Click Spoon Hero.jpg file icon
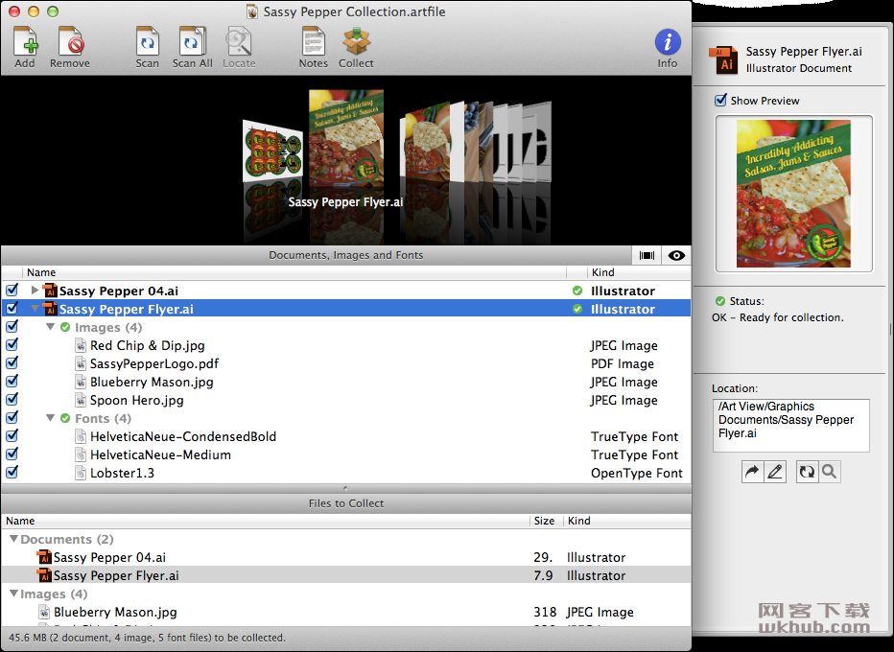Screen dimensions: 894x652 tap(81, 400)
